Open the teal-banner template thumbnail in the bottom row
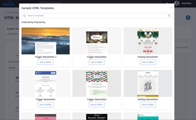This screenshot has width=196, height=120. [148, 116]
